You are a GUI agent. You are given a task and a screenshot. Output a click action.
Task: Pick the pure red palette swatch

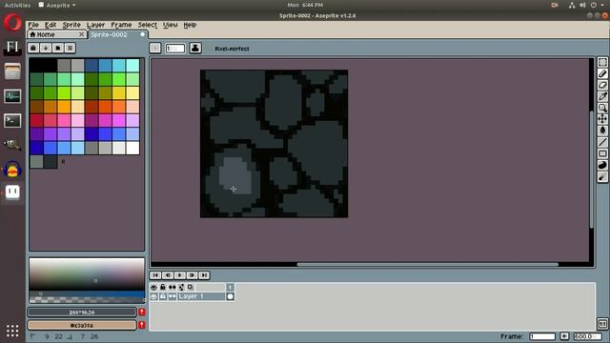coord(36,120)
